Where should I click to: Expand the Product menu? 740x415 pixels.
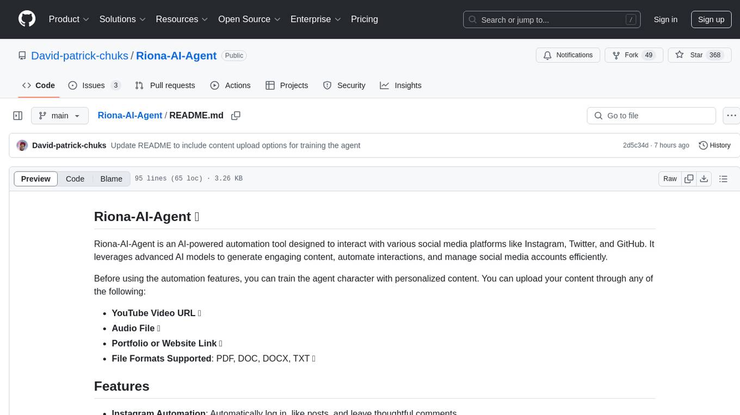point(69,19)
